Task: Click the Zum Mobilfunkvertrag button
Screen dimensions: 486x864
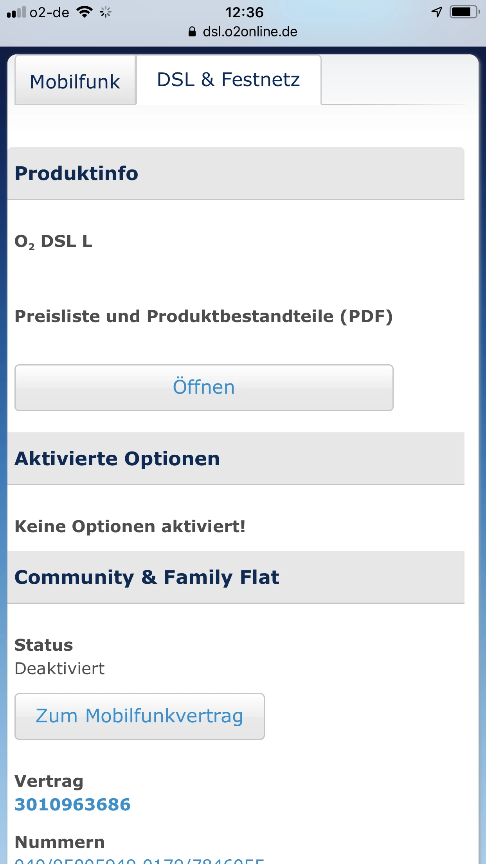Action: [140, 716]
